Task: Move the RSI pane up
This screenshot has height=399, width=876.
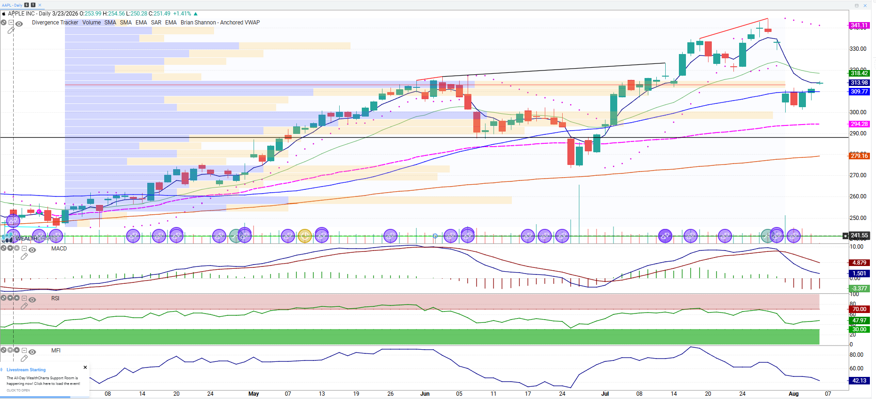Action: 16,298
